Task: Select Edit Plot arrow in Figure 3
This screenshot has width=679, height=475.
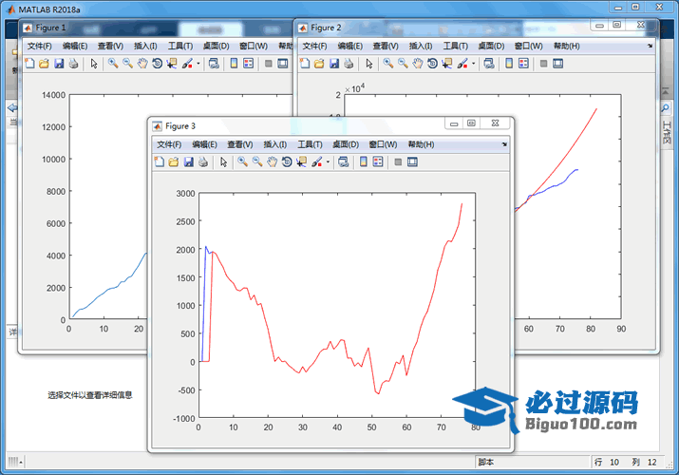Action: [x=223, y=161]
